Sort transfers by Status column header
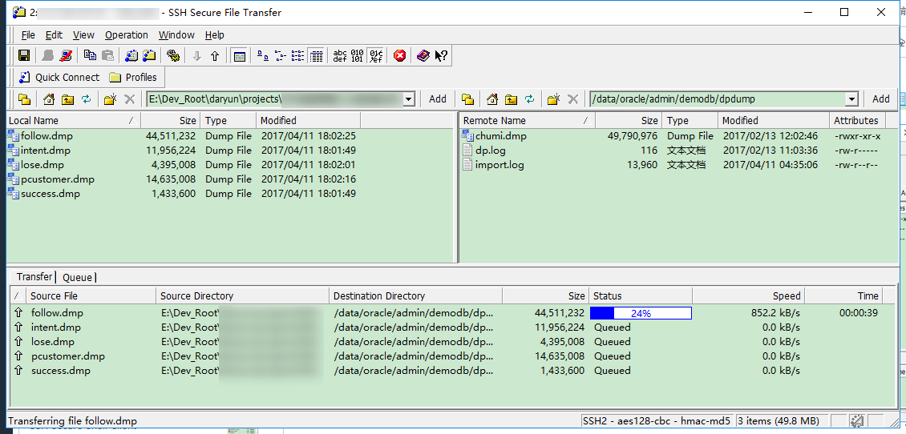The width and height of the screenshot is (906, 434). tap(640, 296)
